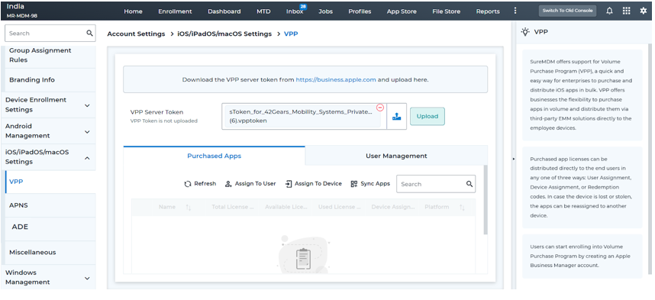
Task: Select APNS in the sidebar
Action: click(x=50, y=205)
